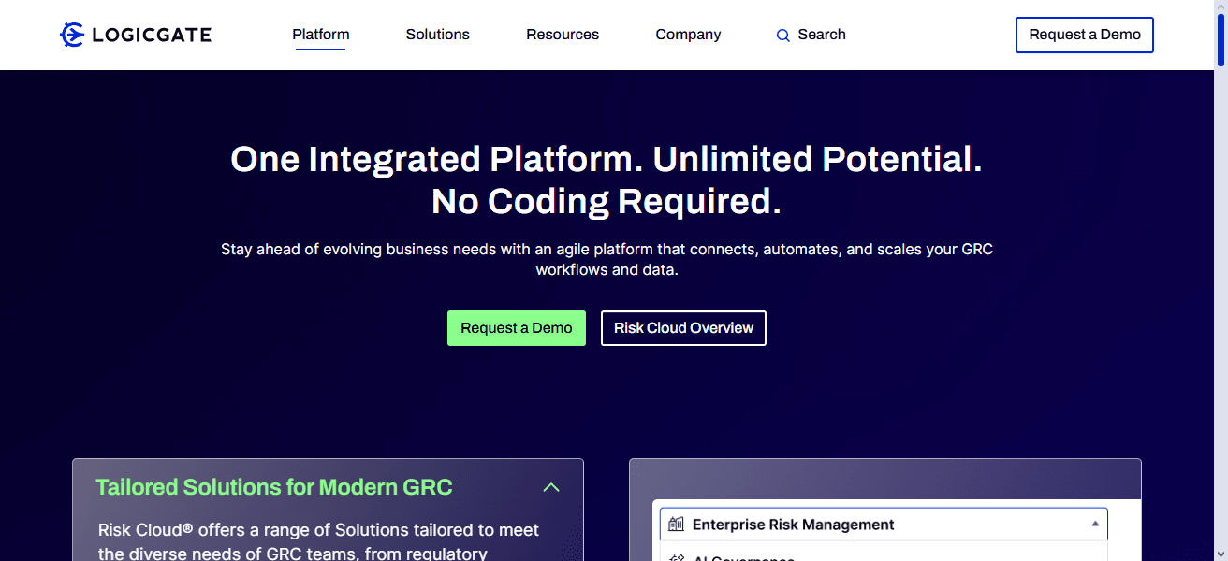Click the arrow on the Enterprise Risk Management dropdown

pyautogui.click(x=1095, y=525)
